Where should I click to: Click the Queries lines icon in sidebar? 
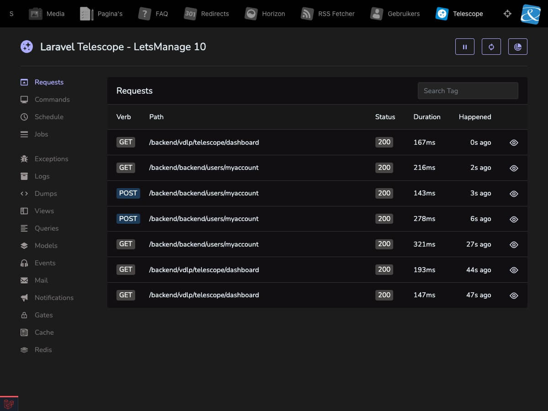[24, 228]
